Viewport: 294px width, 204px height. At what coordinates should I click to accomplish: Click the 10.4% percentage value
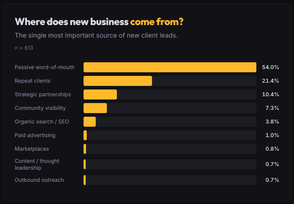coord(270,94)
